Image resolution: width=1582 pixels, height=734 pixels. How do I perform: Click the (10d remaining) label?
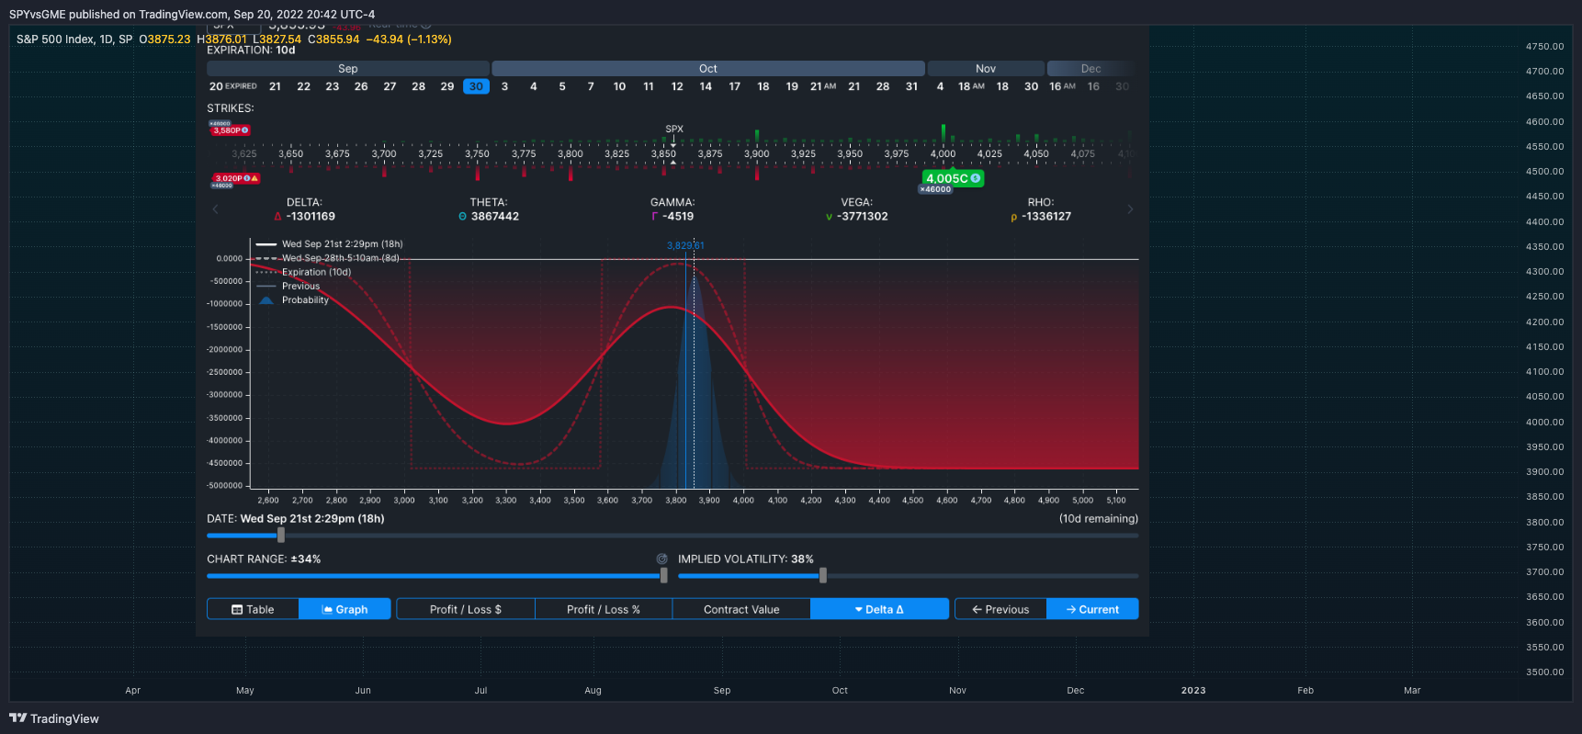click(1099, 519)
